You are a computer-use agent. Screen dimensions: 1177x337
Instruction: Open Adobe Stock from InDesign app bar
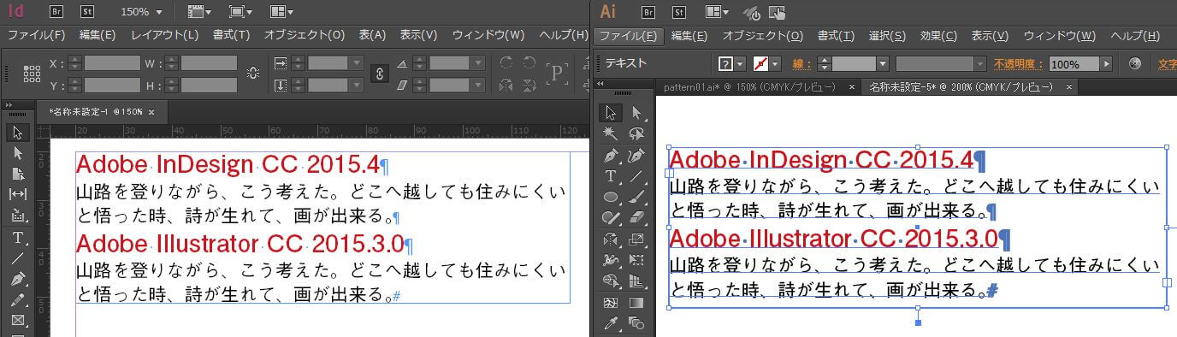click(x=87, y=12)
